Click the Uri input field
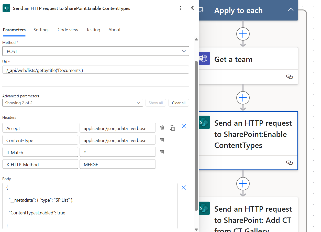The height and width of the screenshot is (232, 321). click(x=96, y=70)
